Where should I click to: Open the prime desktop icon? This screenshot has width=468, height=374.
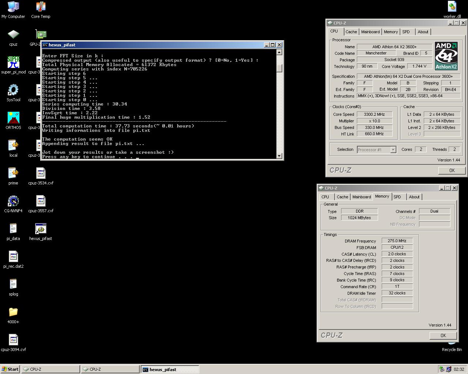(x=13, y=176)
